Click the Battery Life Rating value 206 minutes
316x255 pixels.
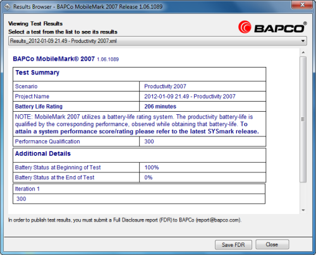coord(160,107)
